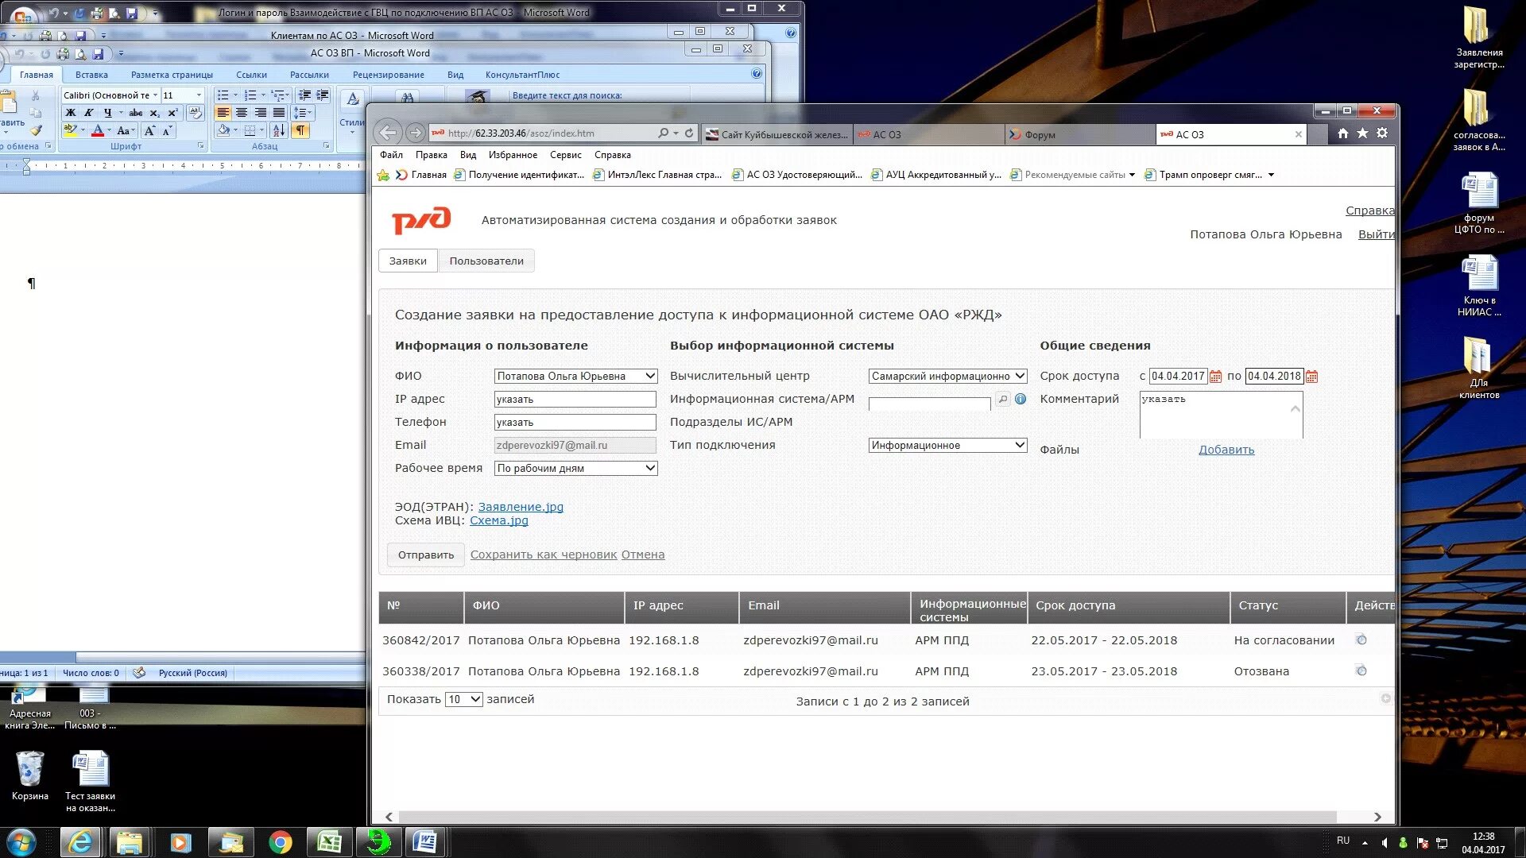This screenshot has height=858, width=1526.
Task: Toggle strikethrough formatting in Word
Action: (136, 113)
